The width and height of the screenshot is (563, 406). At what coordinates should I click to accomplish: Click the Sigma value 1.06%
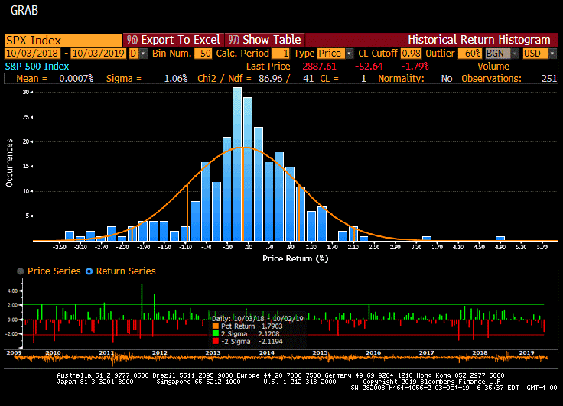click(x=176, y=79)
